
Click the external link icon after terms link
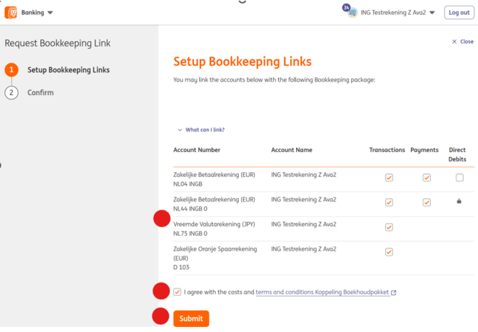click(x=394, y=293)
